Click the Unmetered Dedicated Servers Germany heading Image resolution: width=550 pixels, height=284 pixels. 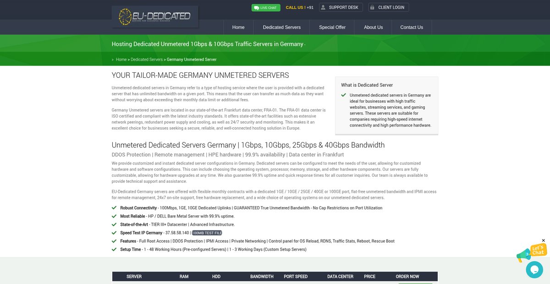(248, 145)
